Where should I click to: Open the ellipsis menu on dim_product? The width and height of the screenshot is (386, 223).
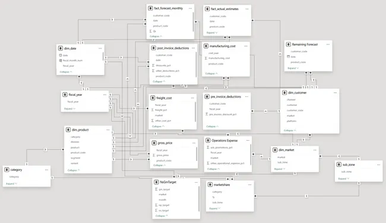(x=108, y=130)
